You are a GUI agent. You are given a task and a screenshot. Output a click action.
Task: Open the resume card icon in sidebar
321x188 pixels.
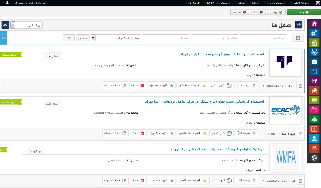pyautogui.click(x=314, y=71)
